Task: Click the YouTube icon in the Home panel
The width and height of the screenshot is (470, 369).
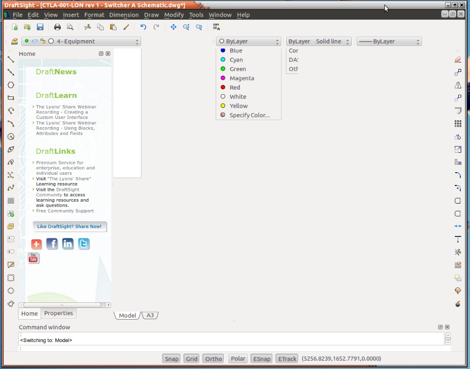Action: coord(33,258)
